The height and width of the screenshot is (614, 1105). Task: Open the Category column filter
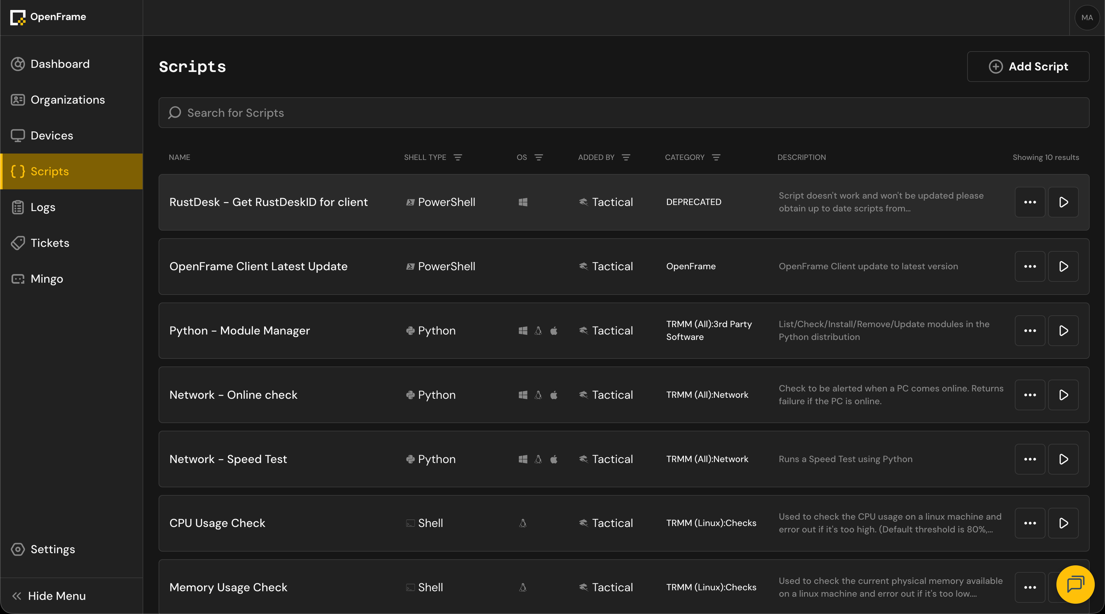[x=716, y=158]
